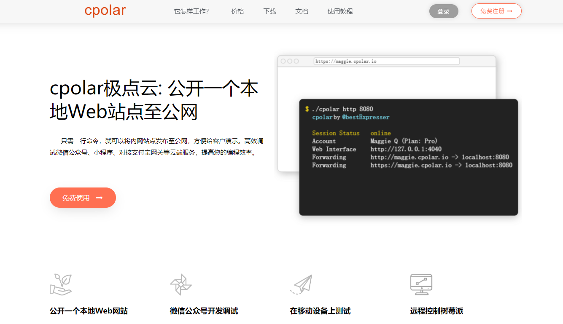Open the 文档 documentation link
The height and width of the screenshot is (324, 563).
[302, 11]
